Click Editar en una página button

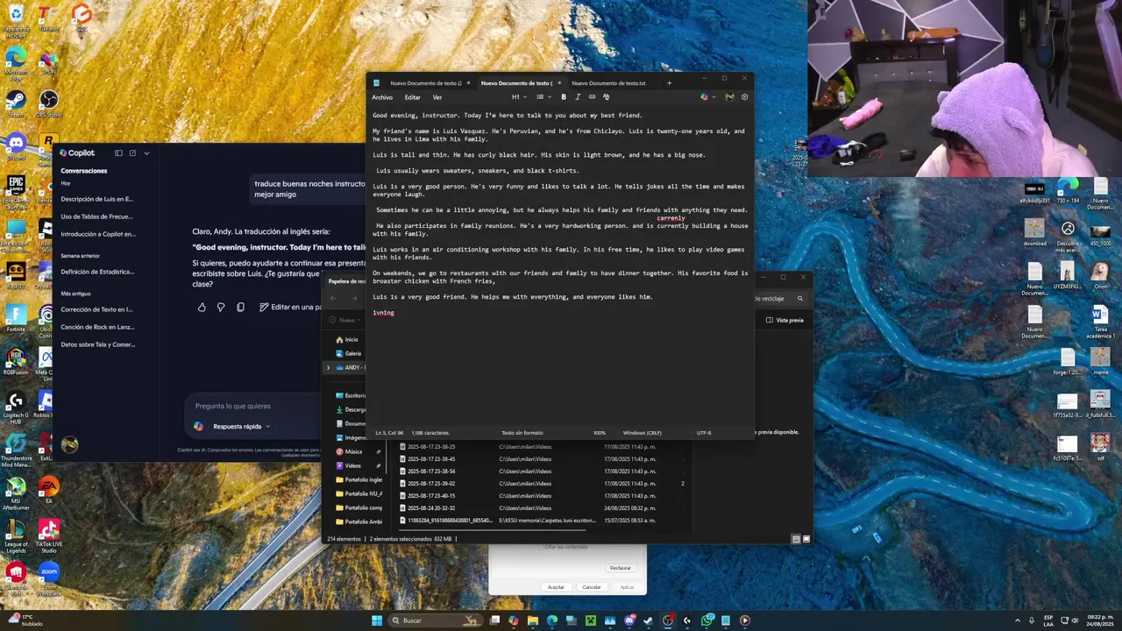point(290,307)
